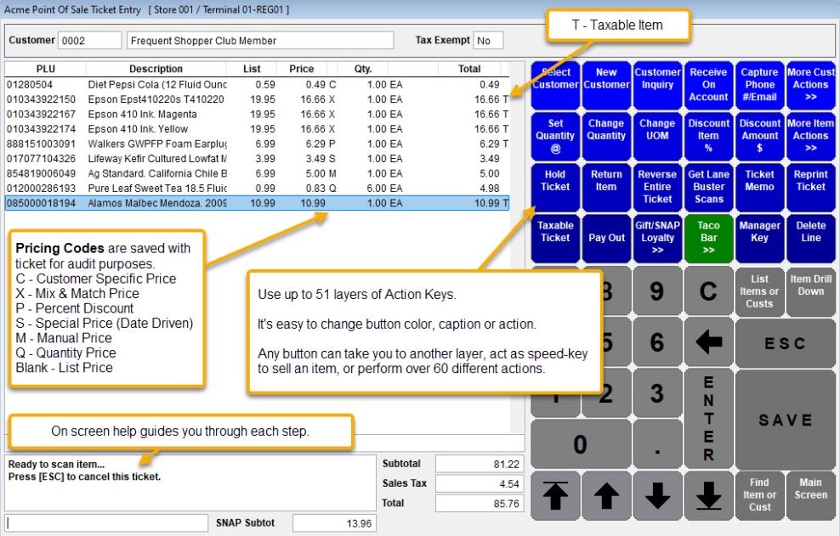Apply Discount Item % action

click(708, 136)
